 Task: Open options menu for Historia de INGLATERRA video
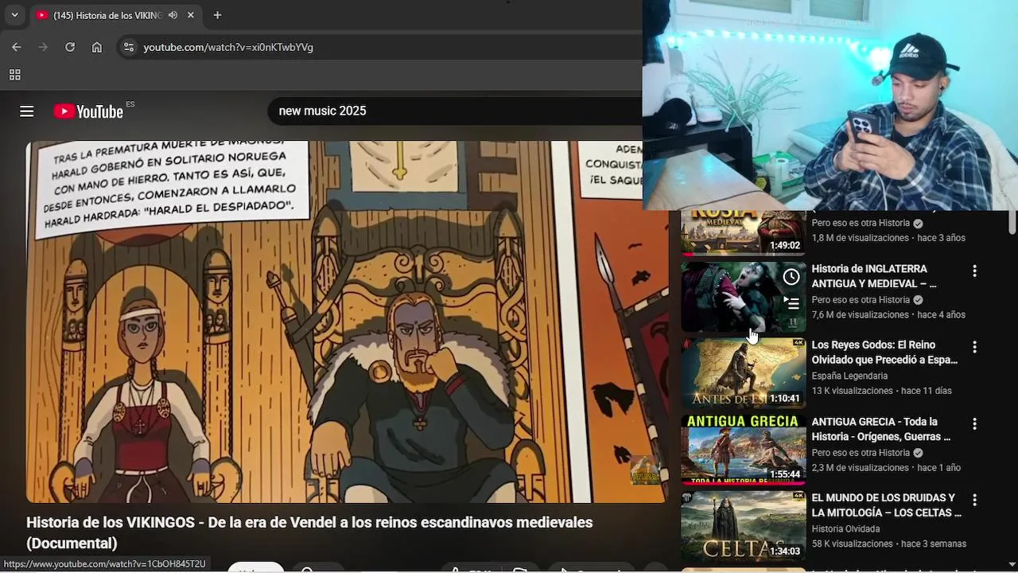pyautogui.click(x=974, y=271)
